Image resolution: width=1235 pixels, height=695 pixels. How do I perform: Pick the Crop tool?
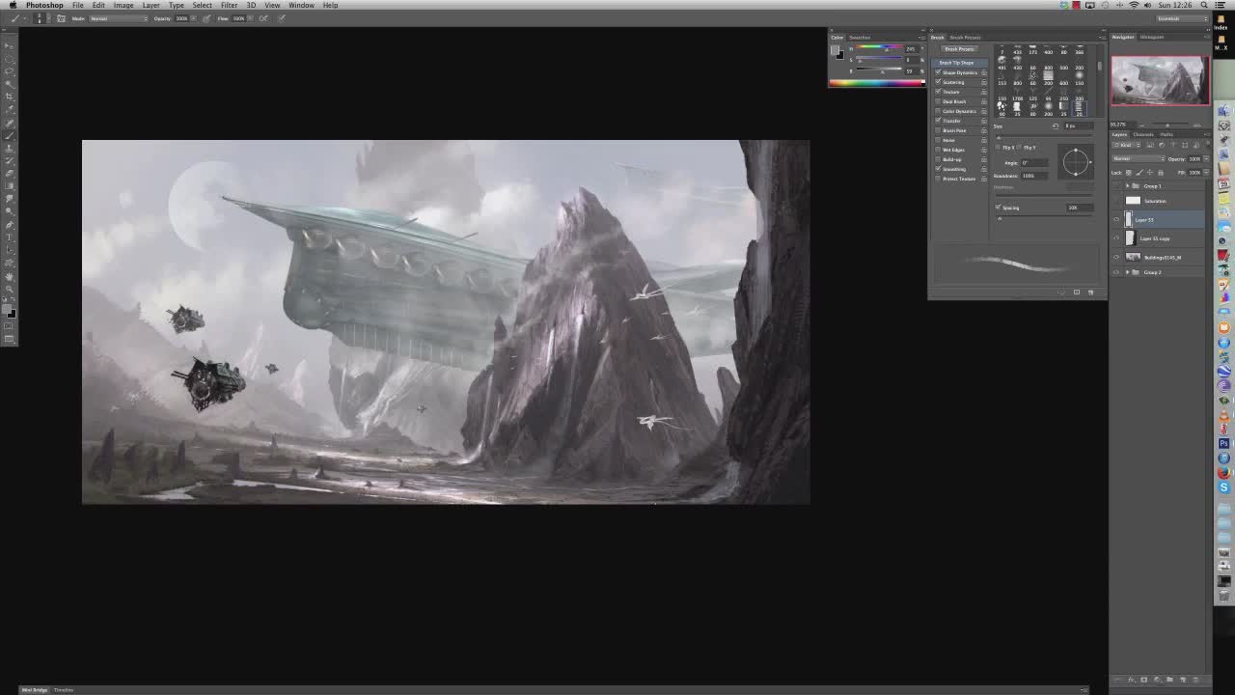10,97
